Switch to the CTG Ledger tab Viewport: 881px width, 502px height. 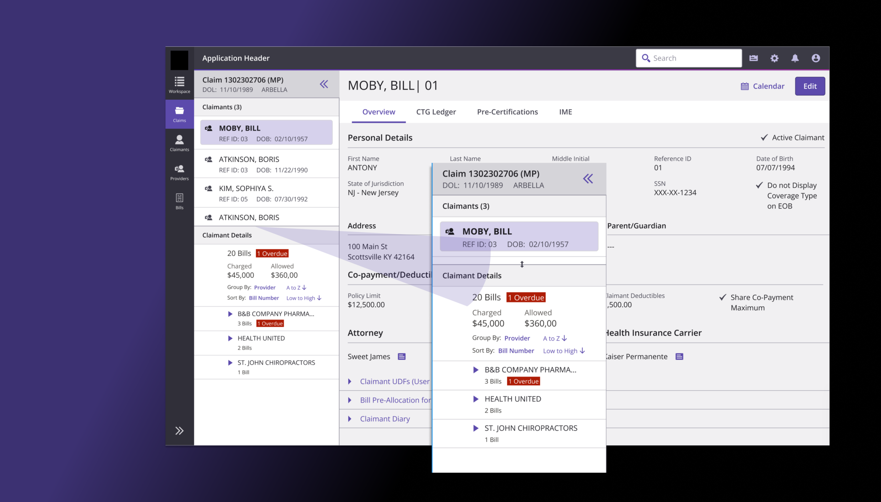436,112
